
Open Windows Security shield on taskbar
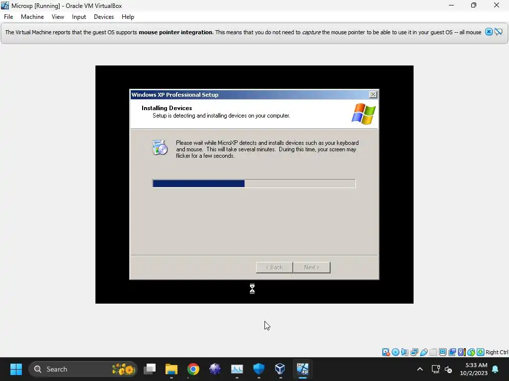tap(258, 369)
